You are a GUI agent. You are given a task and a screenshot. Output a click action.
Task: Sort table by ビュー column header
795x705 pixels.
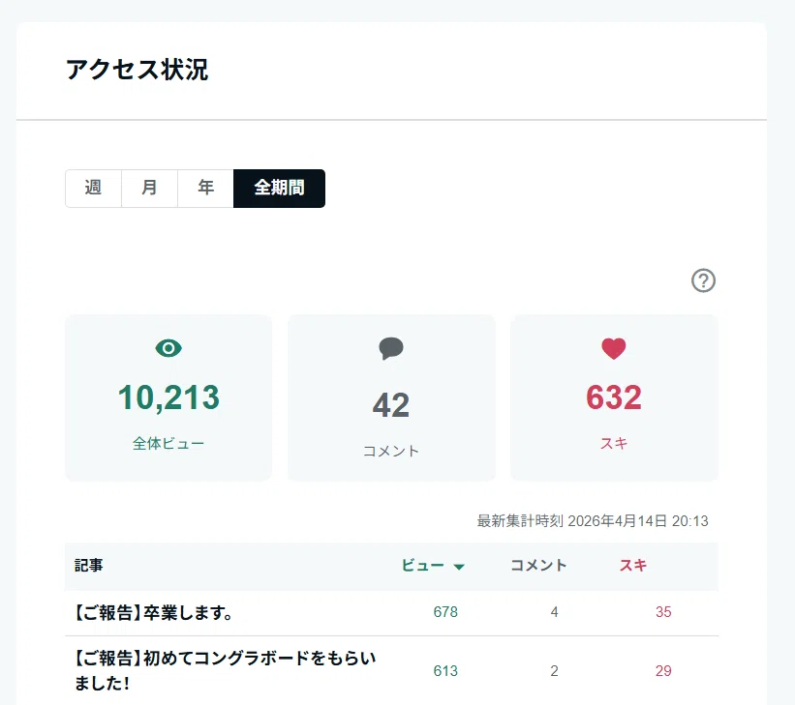point(423,565)
